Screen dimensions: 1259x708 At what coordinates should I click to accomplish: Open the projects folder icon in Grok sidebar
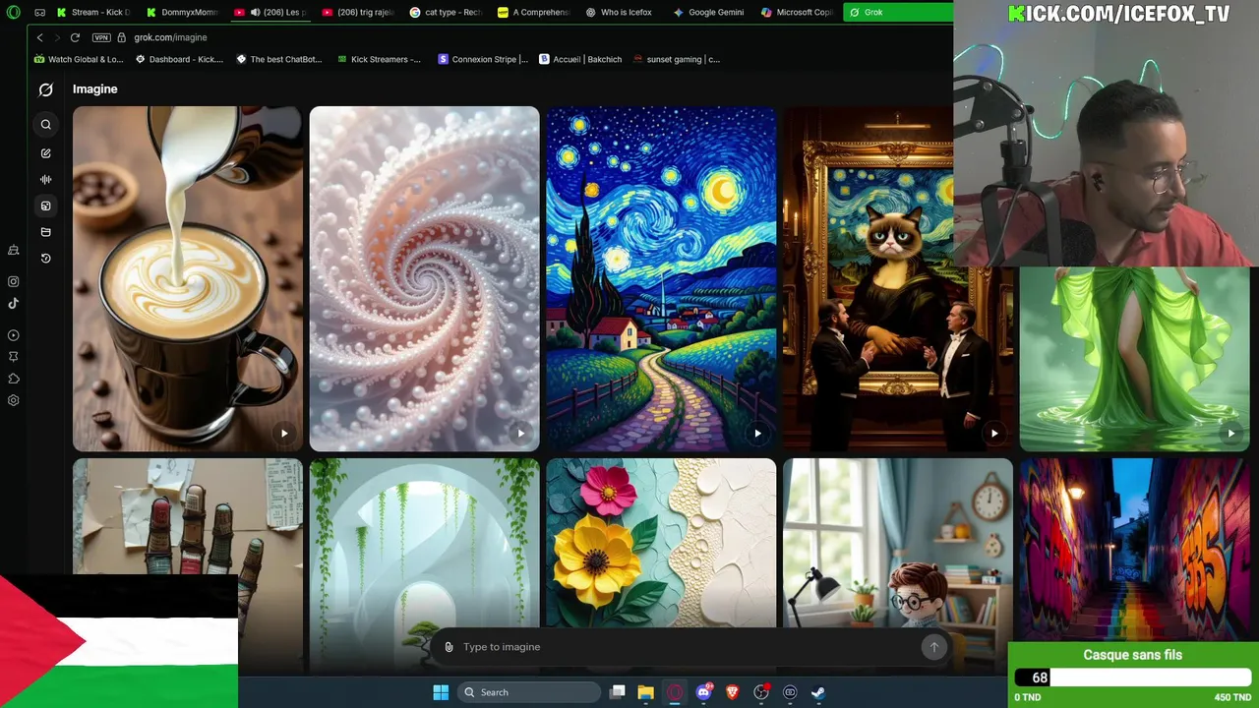pos(45,232)
